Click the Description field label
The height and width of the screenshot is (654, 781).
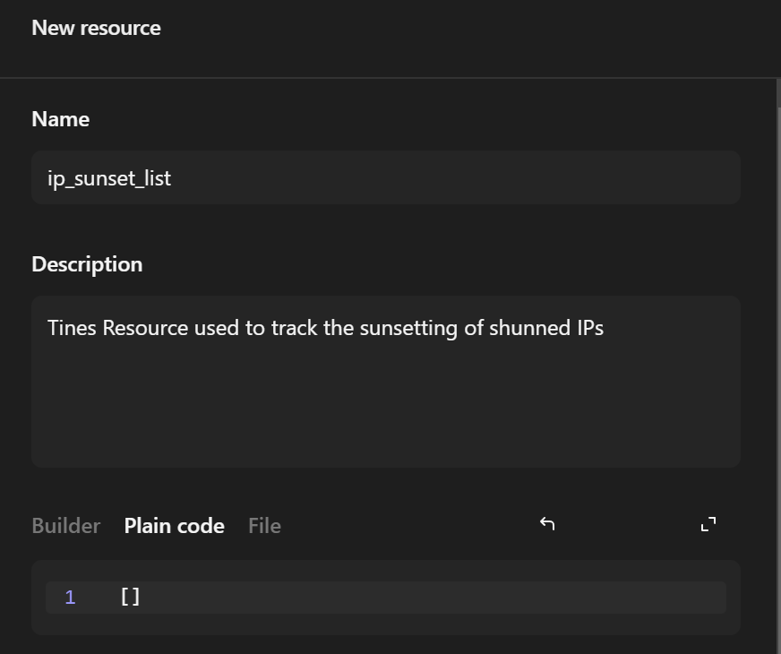coord(87,264)
